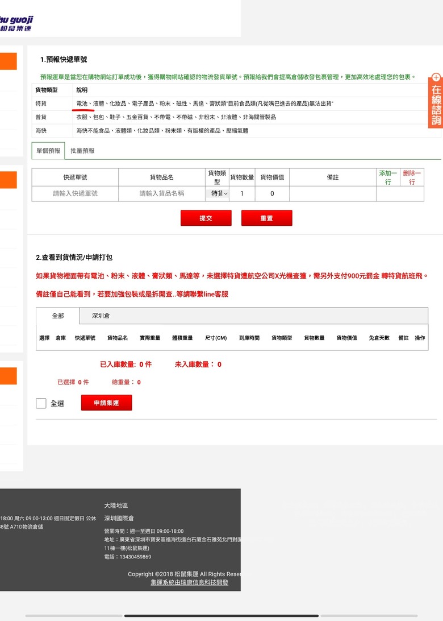Click the 實際重量 column header
Image resolution: width=443 pixels, height=621 pixels.
click(150, 338)
